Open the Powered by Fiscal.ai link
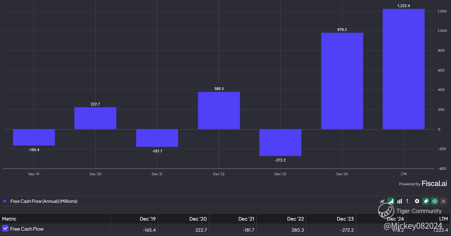Image resolution: width=451 pixels, height=236 pixels. 423,184
